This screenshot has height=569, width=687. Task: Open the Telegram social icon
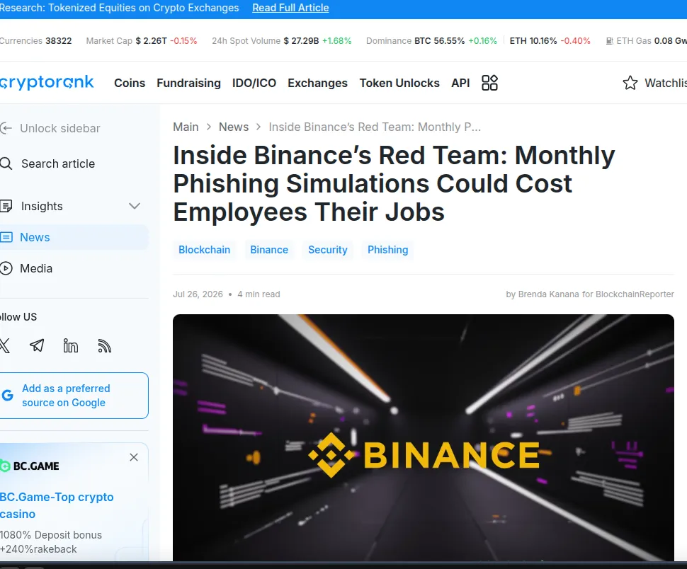tap(37, 346)
